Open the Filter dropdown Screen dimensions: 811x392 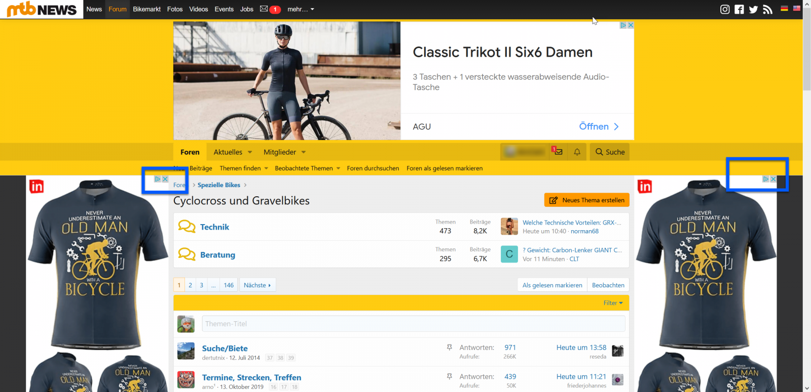click(x=613, y=303)
